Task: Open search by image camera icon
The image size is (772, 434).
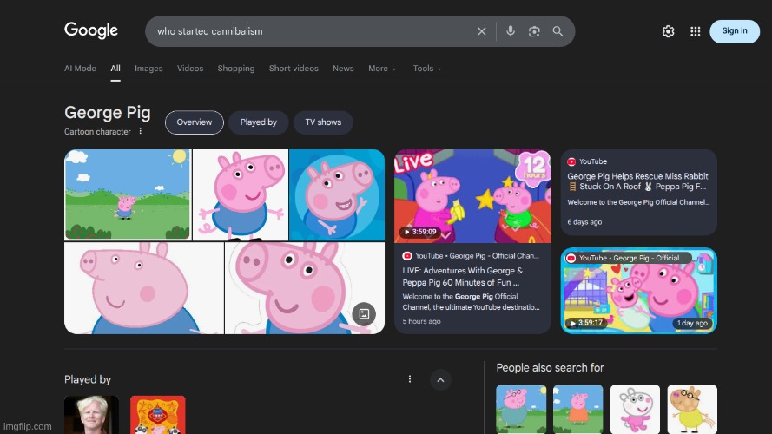Action: 534,31
